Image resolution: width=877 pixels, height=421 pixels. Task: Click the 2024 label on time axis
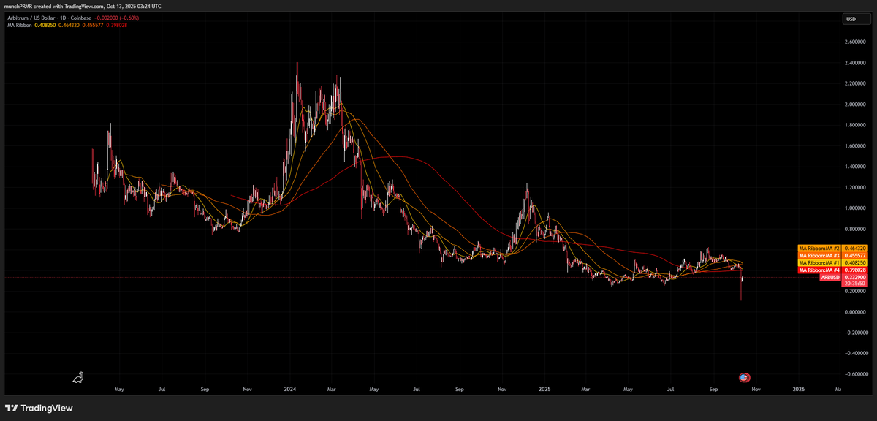[x=289, y=390]
